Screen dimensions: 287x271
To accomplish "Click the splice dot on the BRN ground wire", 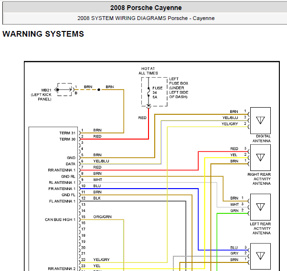I will click(x=99, y=90).
